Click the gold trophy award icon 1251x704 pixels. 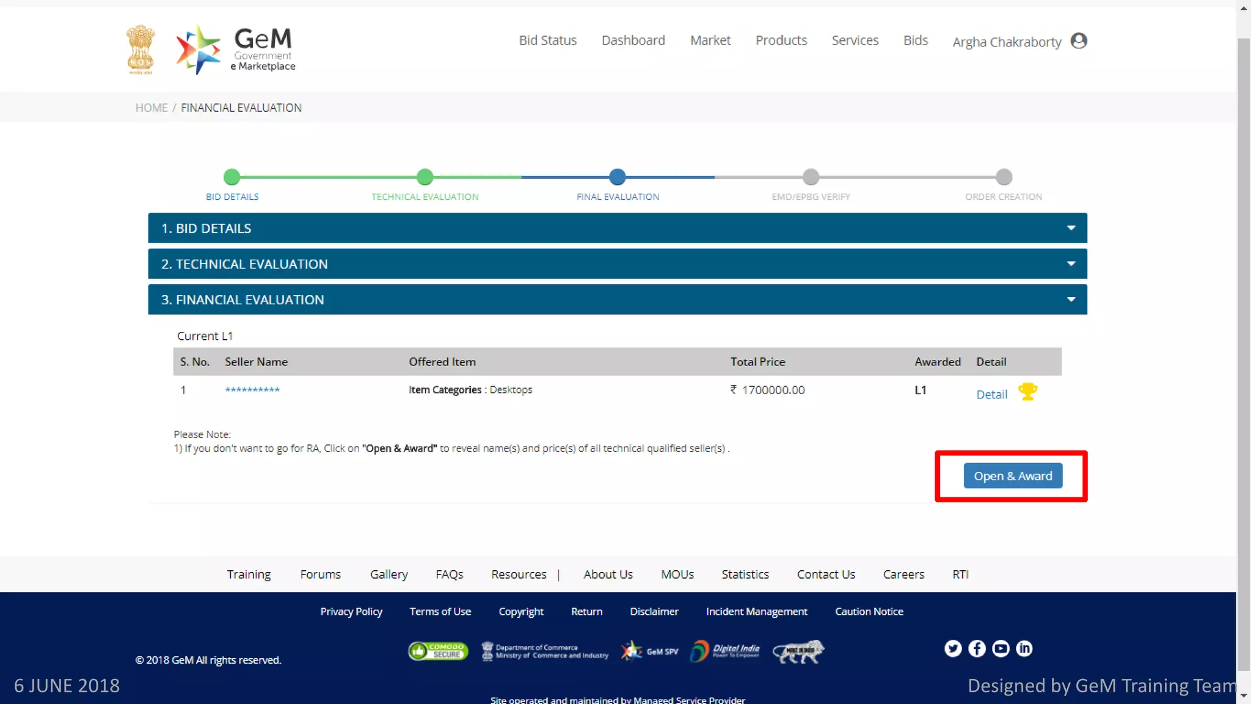pos(1027,392)
